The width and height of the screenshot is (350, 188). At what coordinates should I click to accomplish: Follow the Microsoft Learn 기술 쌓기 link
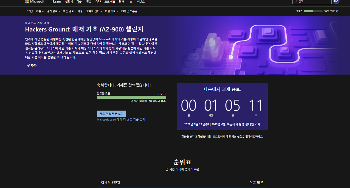[121, 119]
